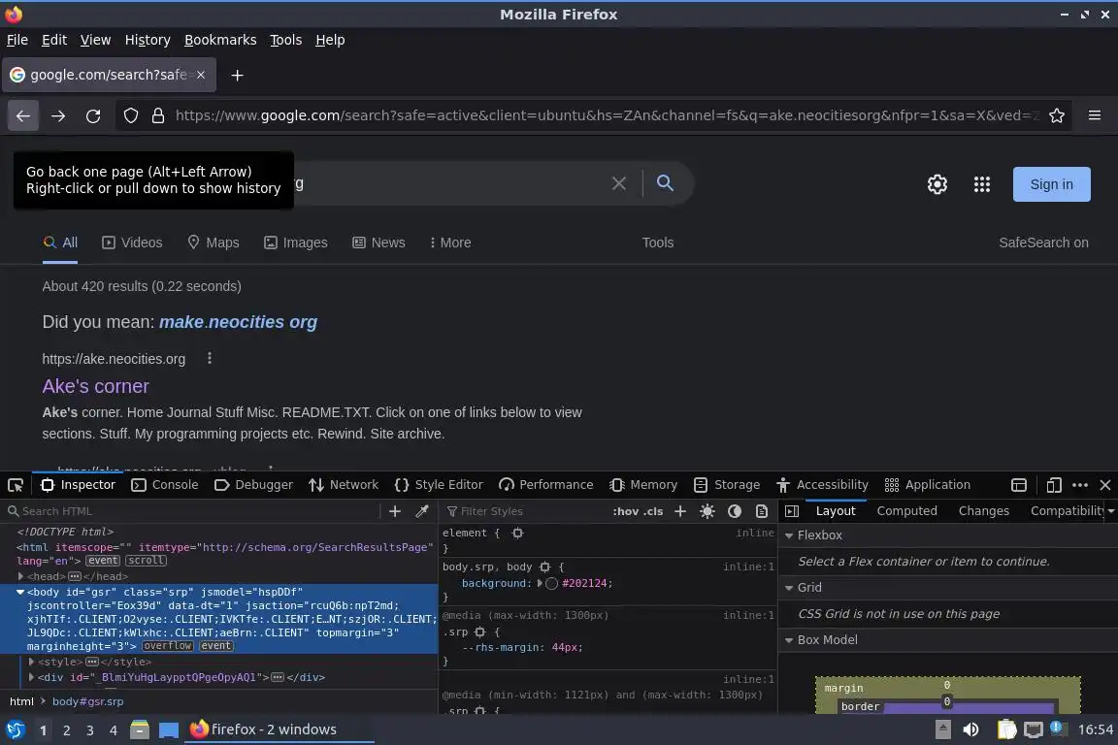The height and width of the screenshot is (745, 1118).
Task: Open options for ake.neocities.org result
Action: 209,359
